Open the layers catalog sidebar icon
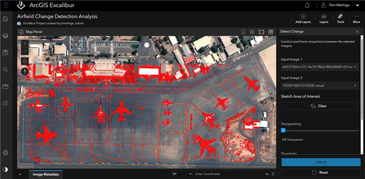 pos(5,36)
